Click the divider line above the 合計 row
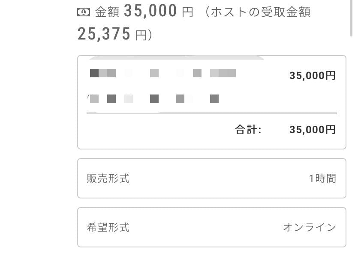This screenshot has width=355, height=253. point(212,113)
